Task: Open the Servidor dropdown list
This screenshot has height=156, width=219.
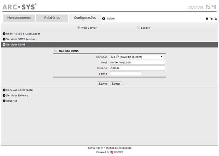Action: click(x=137, y=57)
